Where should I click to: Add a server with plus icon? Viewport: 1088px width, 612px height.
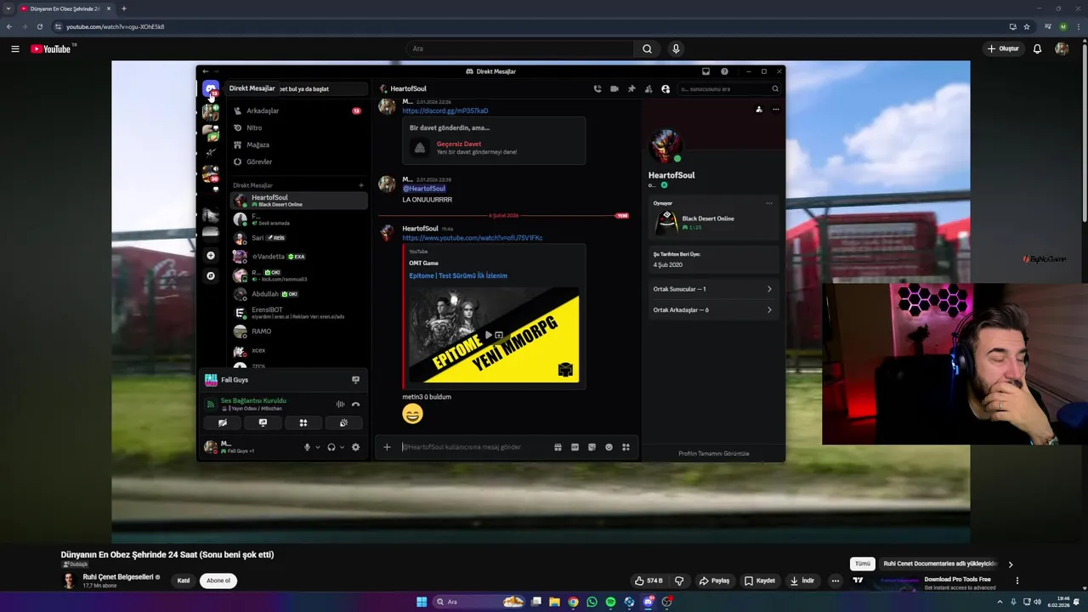coord(211,255)
